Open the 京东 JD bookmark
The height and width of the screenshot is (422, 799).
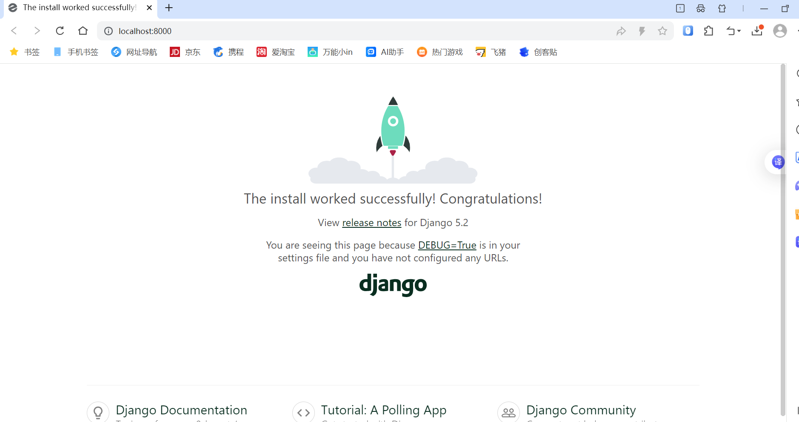pos(185,52)
